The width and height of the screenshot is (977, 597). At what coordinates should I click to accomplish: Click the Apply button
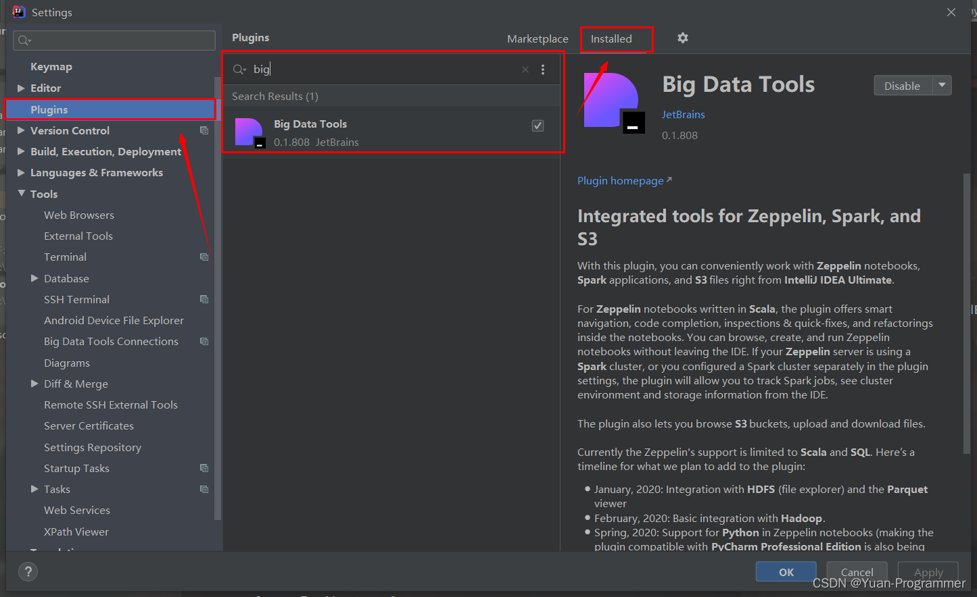(928, 572)
